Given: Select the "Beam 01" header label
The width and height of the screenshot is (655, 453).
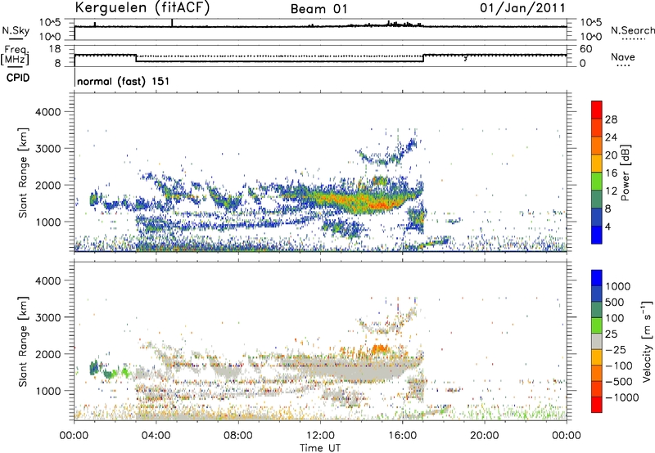Looking at the screenshot, I should pyautogui.click(x=318, y=9).
